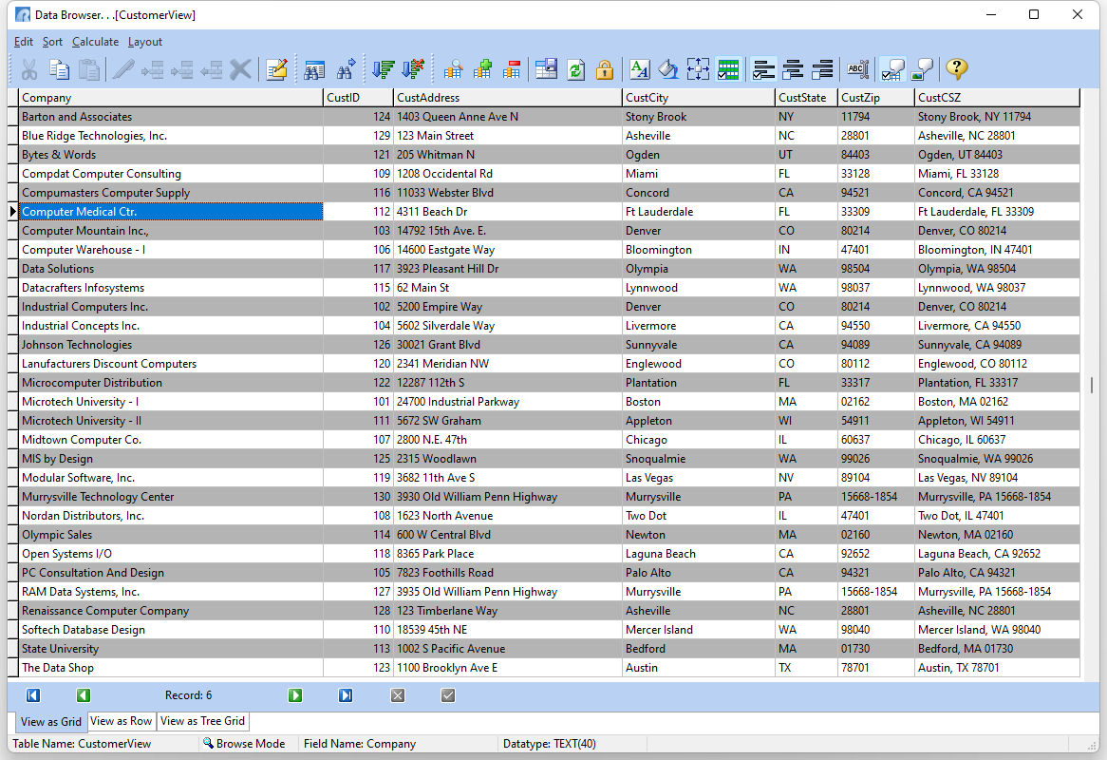Switch to View as Row tab

[x=121, y=721]
